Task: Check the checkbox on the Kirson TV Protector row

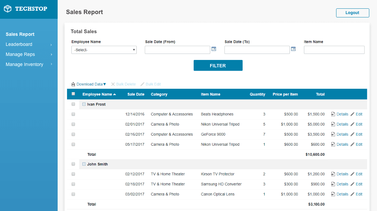Action: tap(73, 174)
